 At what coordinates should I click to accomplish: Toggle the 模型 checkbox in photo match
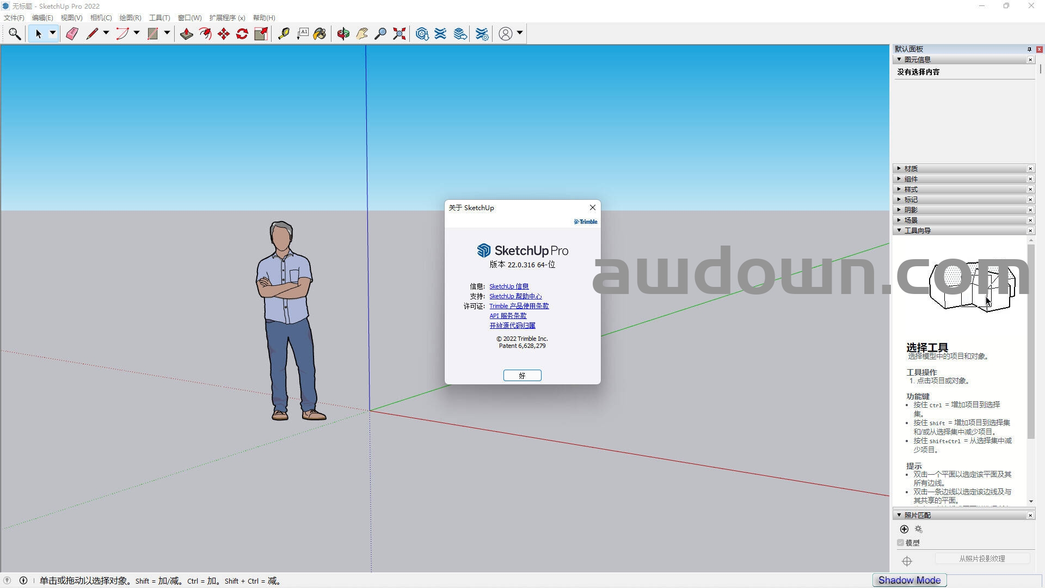tap(900, 543)
